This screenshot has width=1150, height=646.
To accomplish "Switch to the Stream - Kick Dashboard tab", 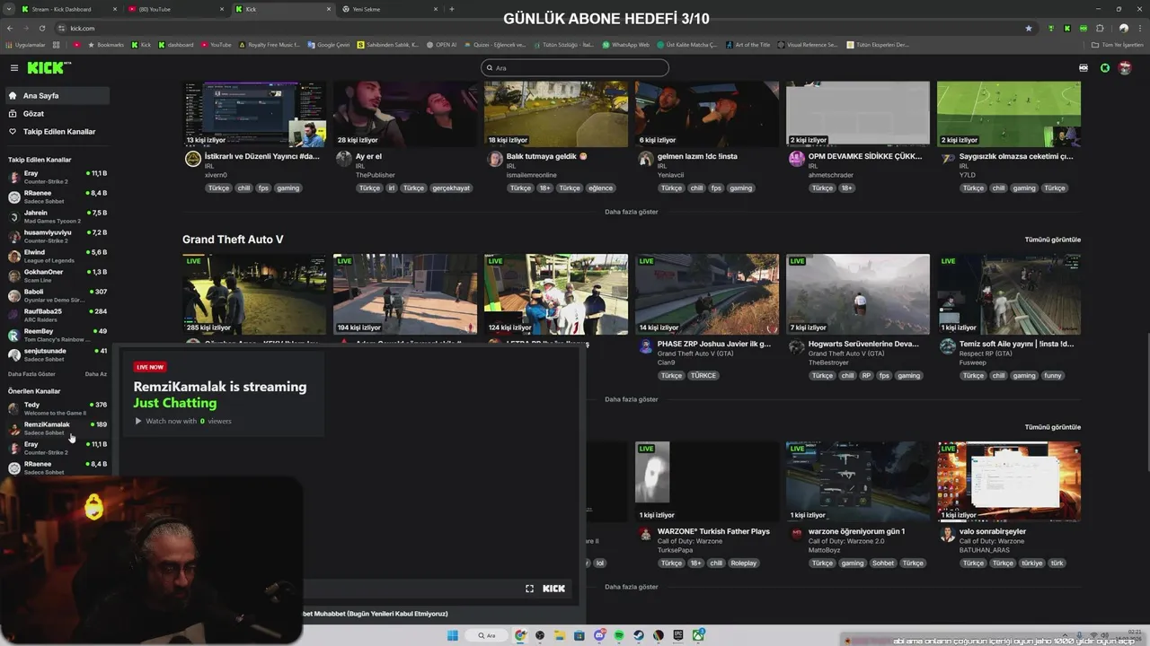I will [x=68, y=9].
